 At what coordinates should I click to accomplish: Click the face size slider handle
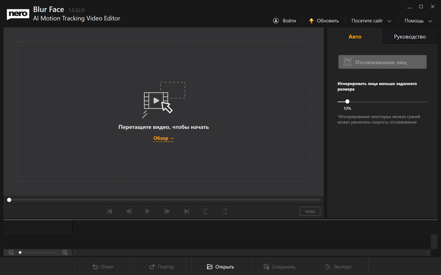pos(347,101)
